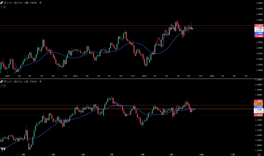Click the 2025 year marker on weekly time axis
This screenshot has height=156, width=264.
click(x=144, y=76)
